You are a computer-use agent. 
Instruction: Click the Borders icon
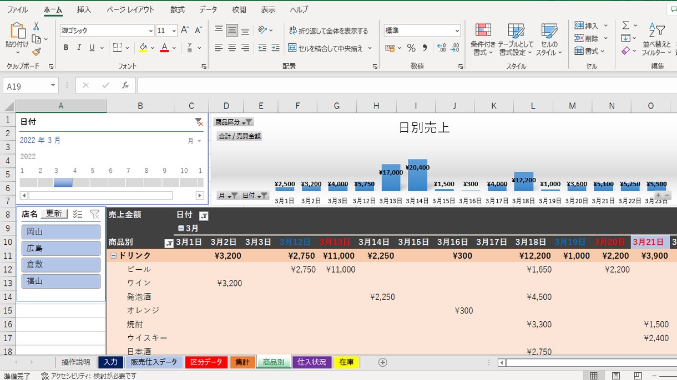[x=117, y=48]
